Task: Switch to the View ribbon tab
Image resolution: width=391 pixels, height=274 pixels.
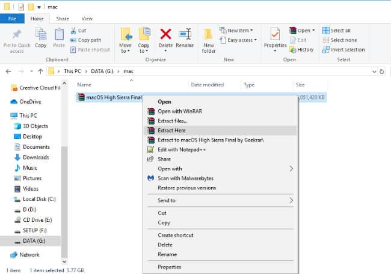Action: tap(87, 19)
